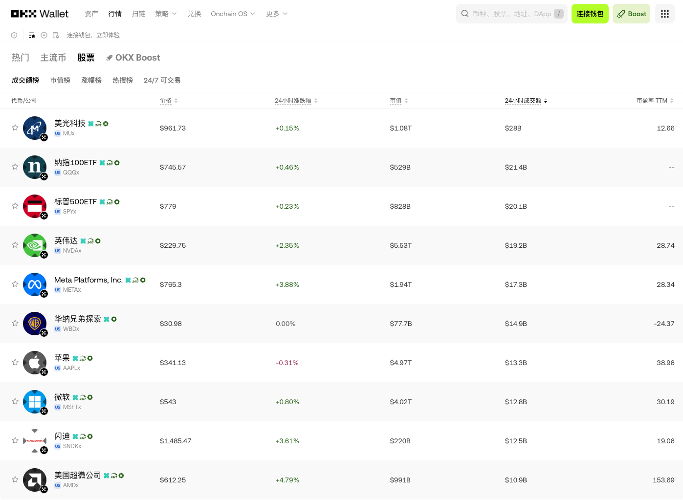Click the watchlist filter star icon
The width and height of the screenshot is (683, 500).
(32, 35)
